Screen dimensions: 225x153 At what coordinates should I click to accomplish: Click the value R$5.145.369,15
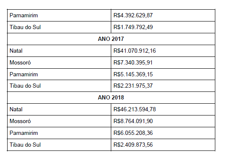133,74
